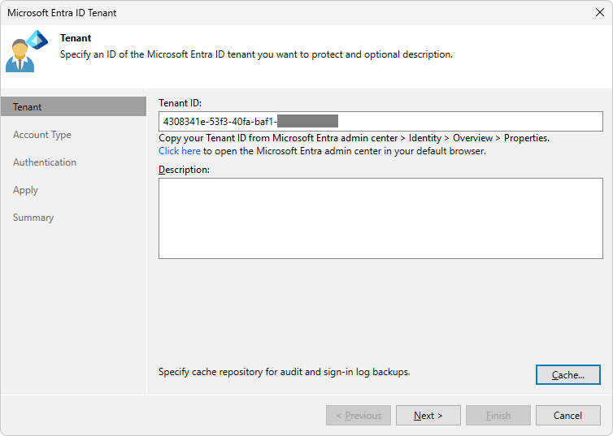Cancel the tenant wizard
Screen dimensions: 613x436
(x=568, y=416)
